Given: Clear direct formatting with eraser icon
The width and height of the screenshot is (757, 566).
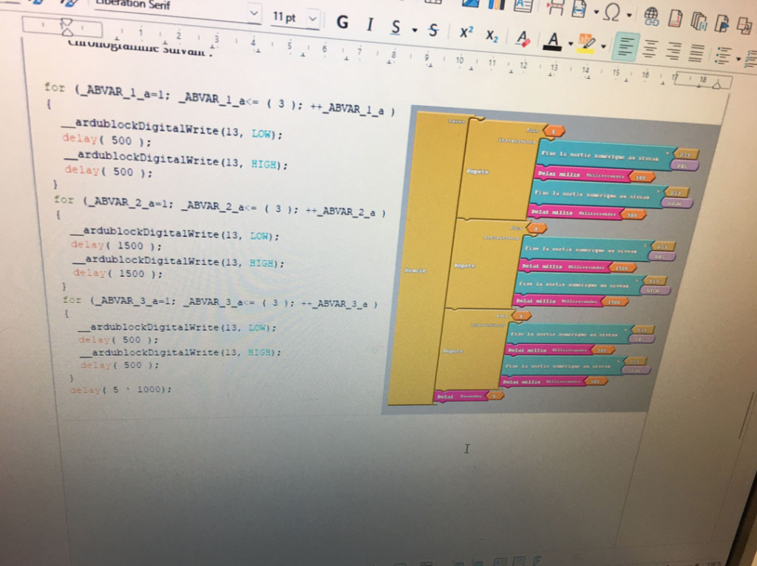Looking at the screenshot, I should point(523,37).
